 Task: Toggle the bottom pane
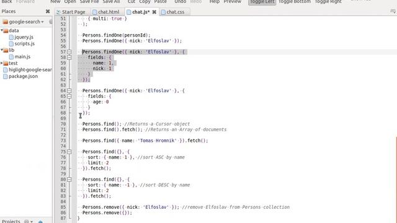295,1
